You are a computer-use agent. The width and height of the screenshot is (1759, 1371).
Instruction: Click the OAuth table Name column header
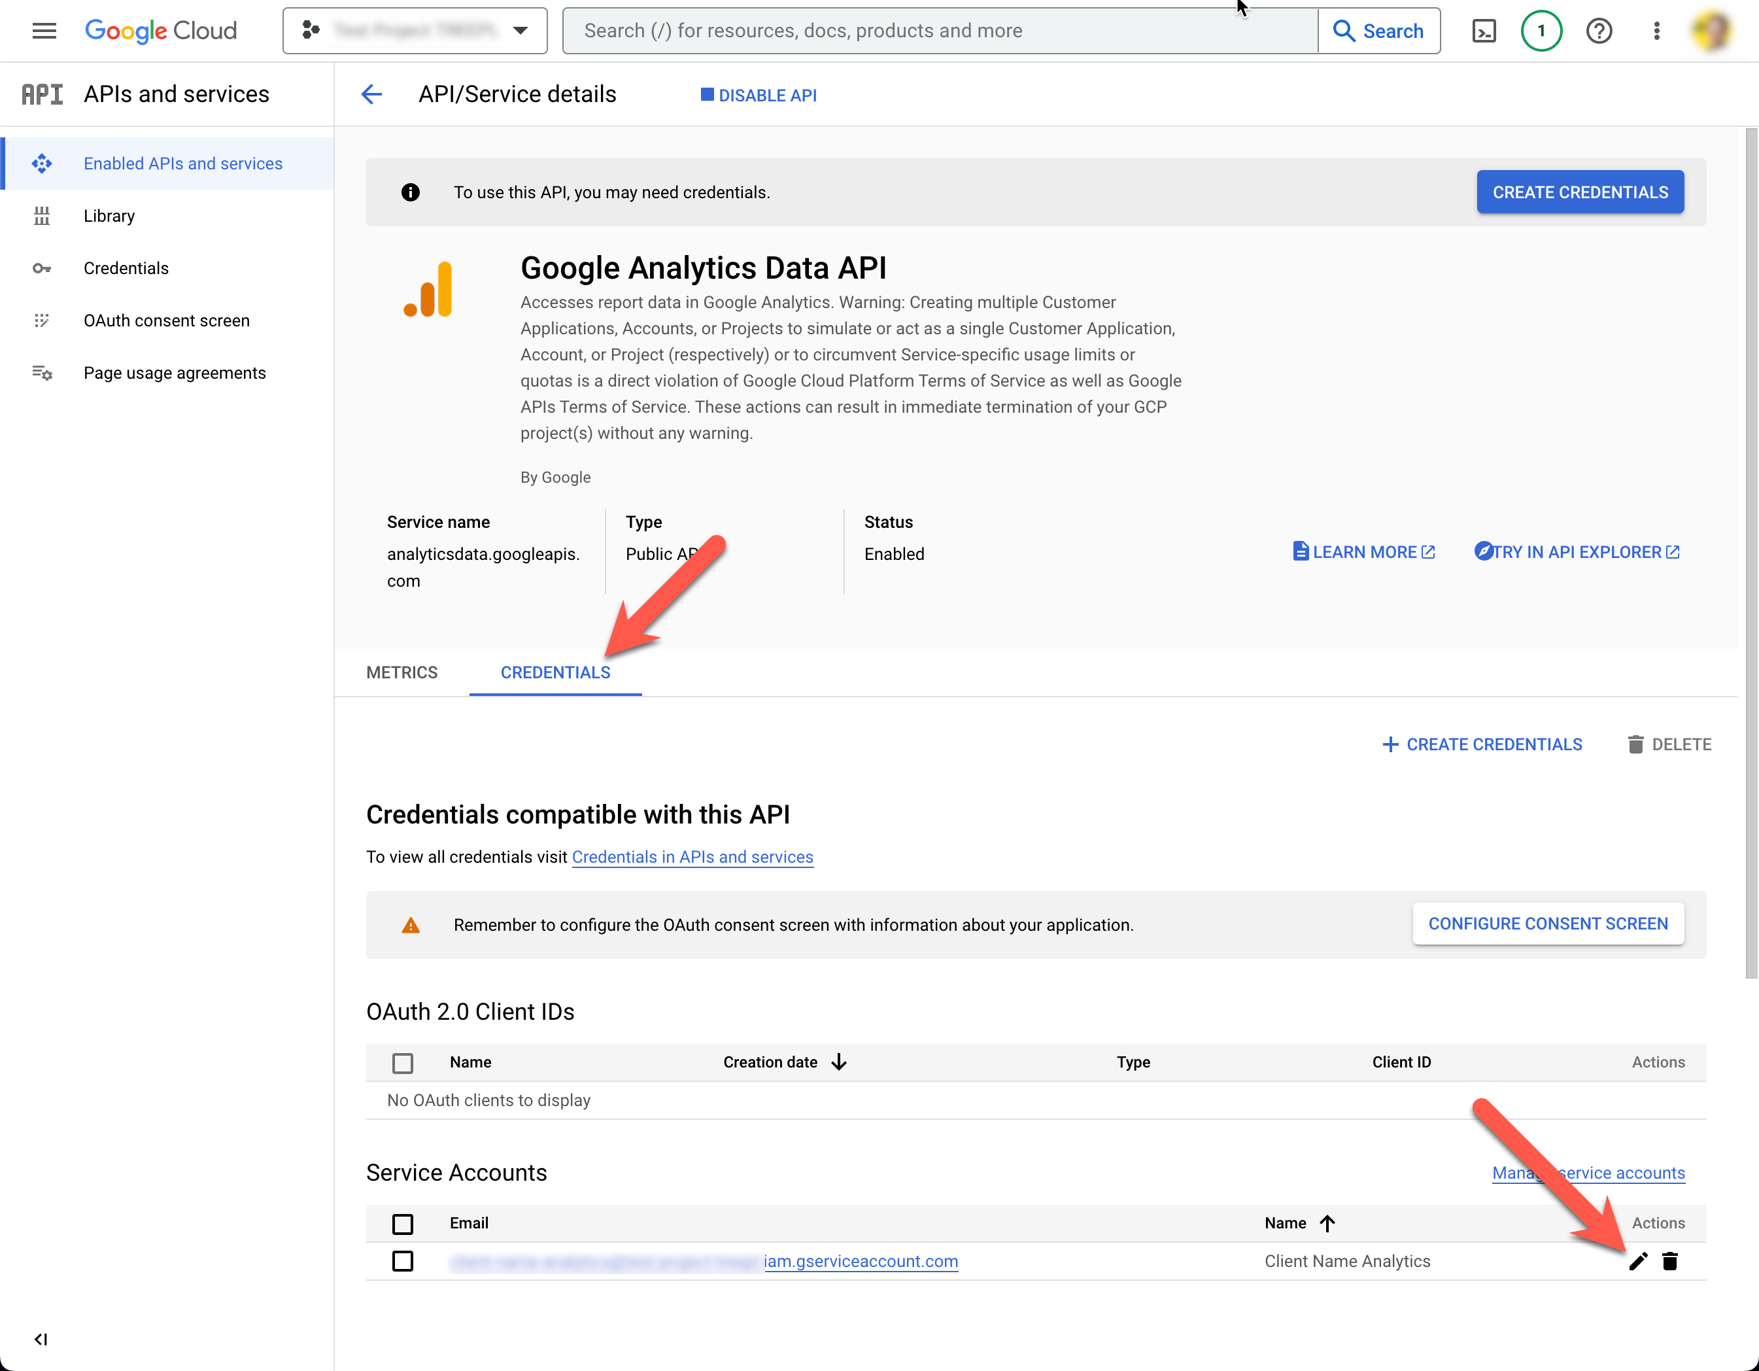point(471,1062)
